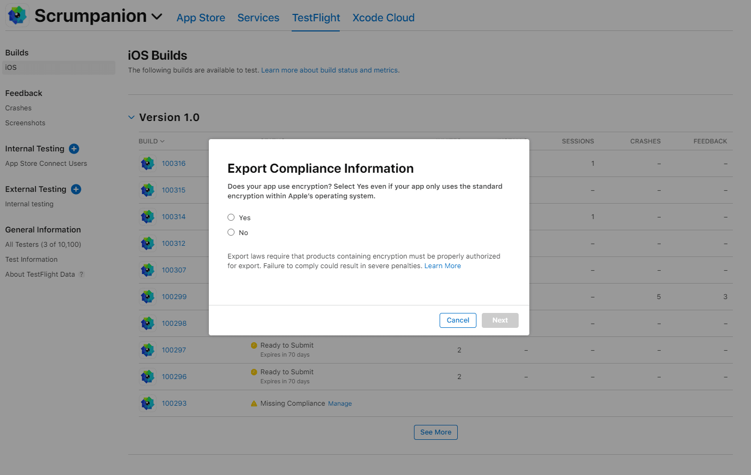Open About TestFlight Data
The height and width of the screenshot is (475, 751).
[40, 275]
